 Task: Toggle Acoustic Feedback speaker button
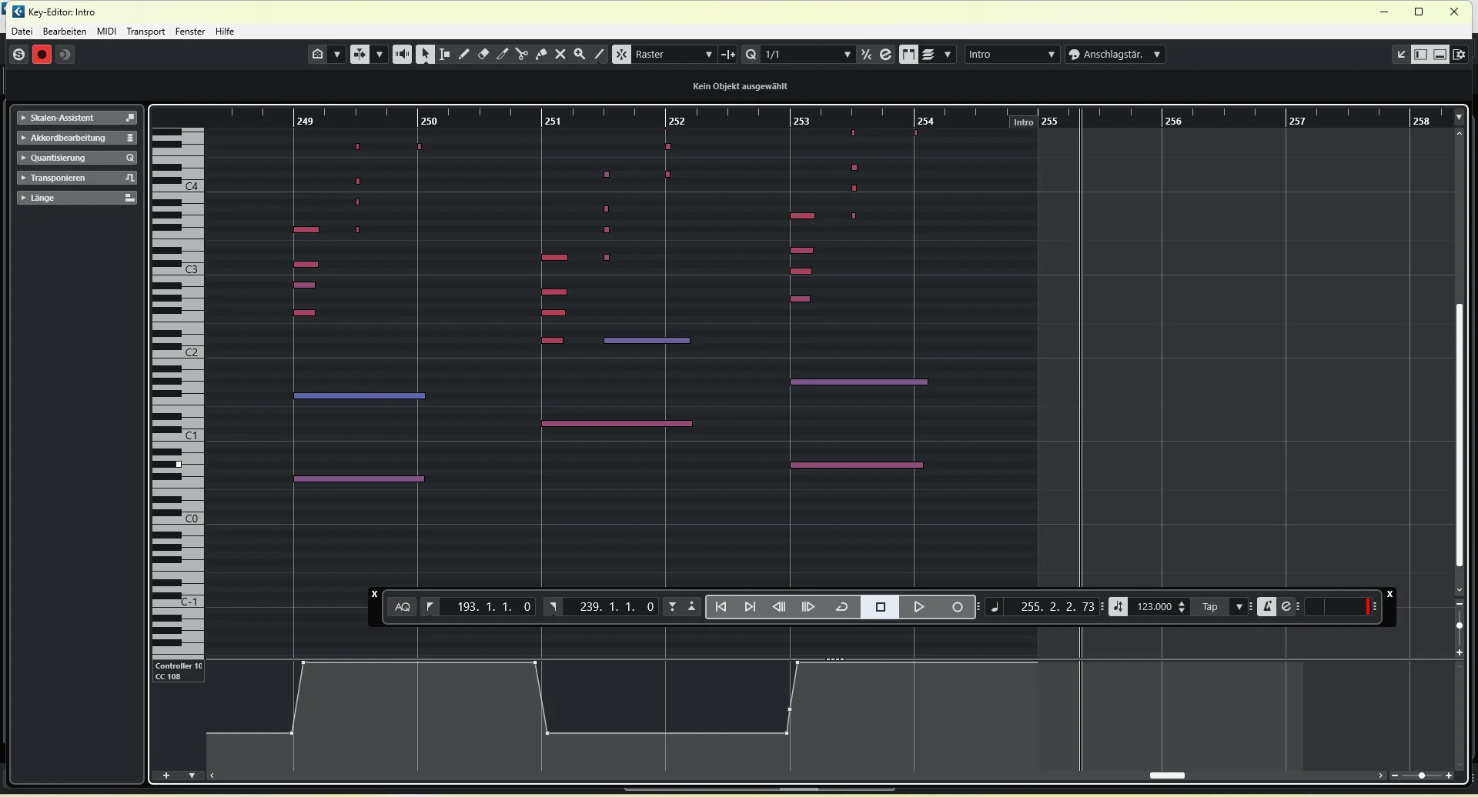402,55
